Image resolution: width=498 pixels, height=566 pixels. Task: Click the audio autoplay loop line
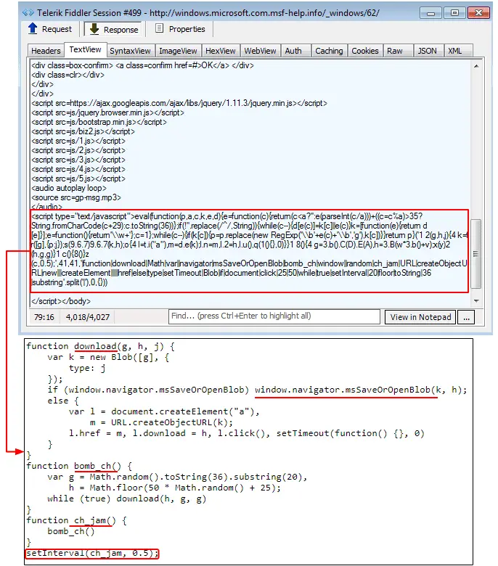tap(69, 188)
